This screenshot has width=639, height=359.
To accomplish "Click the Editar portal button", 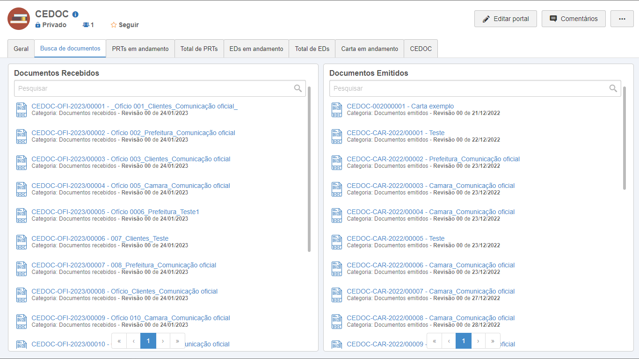I will coord(506,19).
